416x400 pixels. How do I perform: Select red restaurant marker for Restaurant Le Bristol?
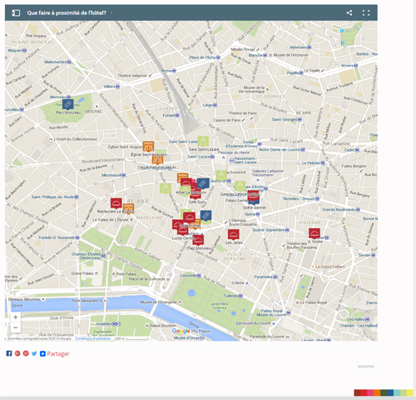coord(116,203)
